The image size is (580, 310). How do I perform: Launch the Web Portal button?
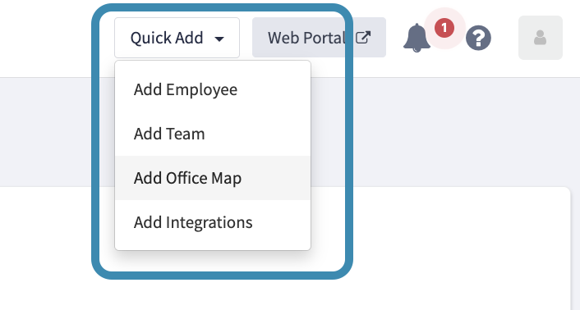tap(319, 37)
